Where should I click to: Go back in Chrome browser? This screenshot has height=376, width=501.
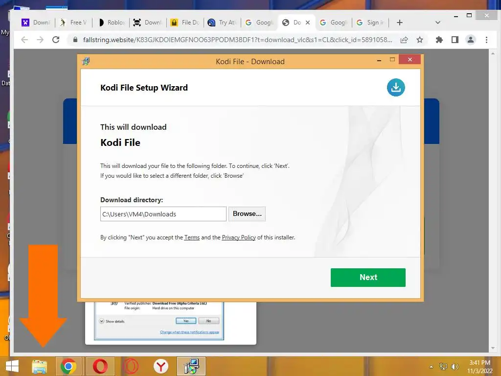coord(24,40)
